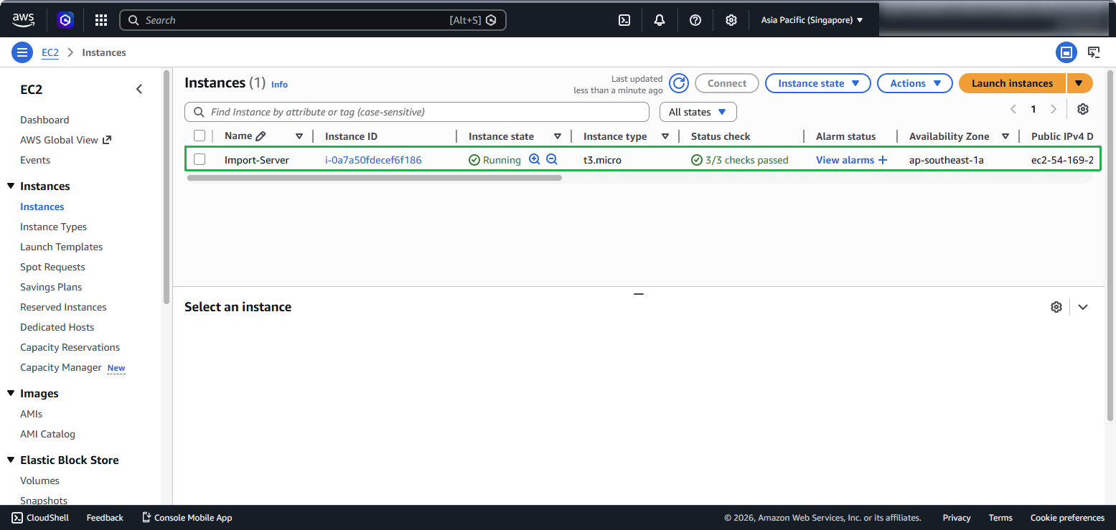
Task: Open the All states filter dropdown
Action: click(698, 112)
